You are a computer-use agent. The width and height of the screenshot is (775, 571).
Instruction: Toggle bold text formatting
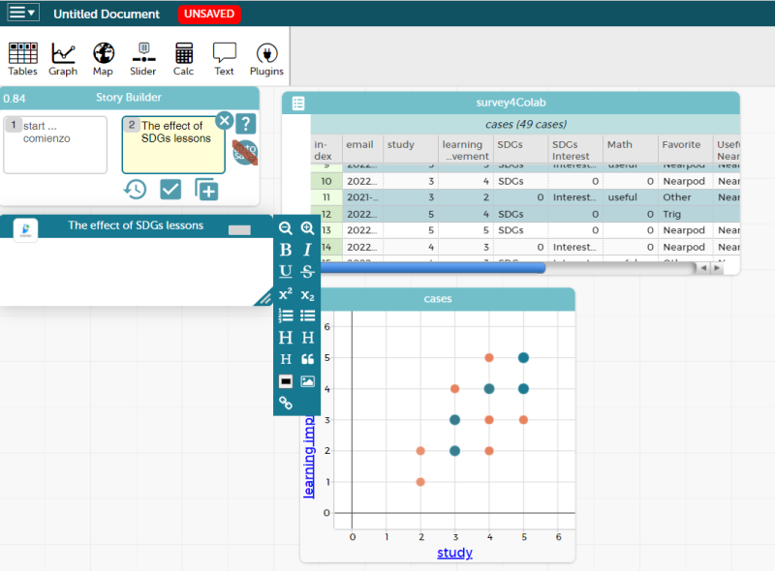pos(285,250)
